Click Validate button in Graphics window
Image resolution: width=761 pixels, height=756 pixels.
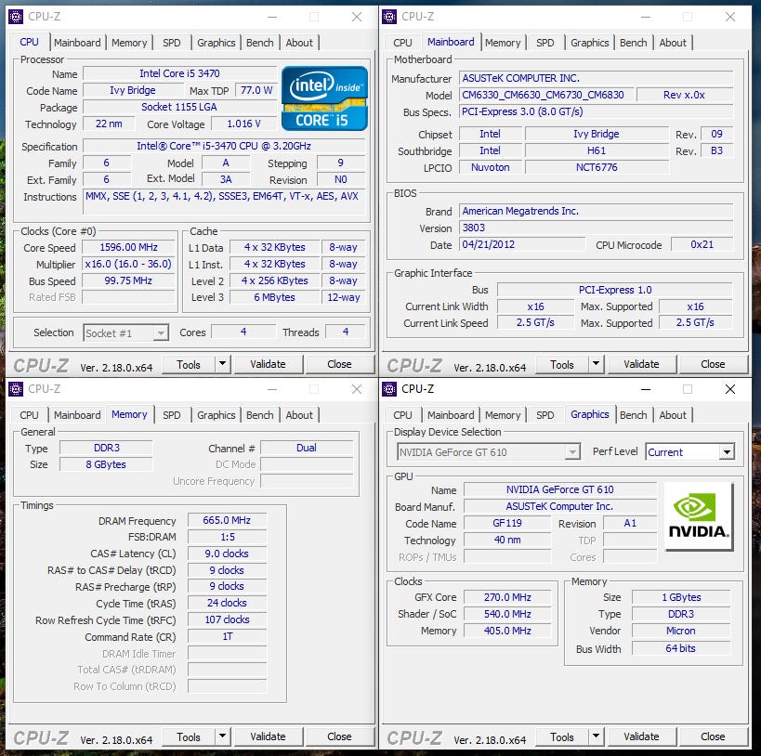[642, 736]
